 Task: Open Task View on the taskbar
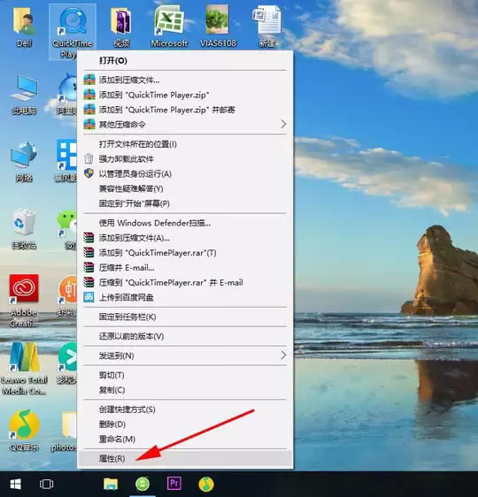click(x=46, y=484)
